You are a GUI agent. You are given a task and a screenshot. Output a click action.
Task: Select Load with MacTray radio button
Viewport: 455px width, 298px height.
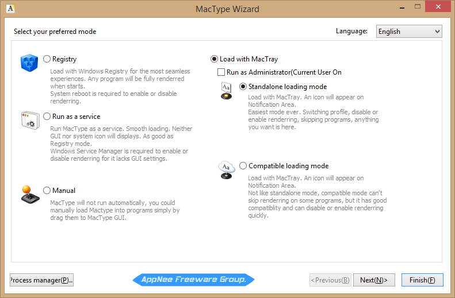click(214, 59)
